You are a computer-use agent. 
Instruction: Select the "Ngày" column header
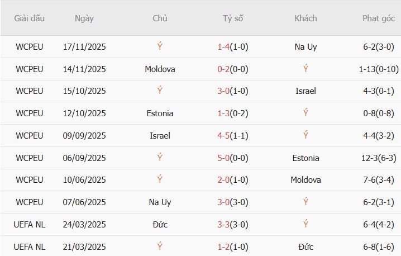84,18
